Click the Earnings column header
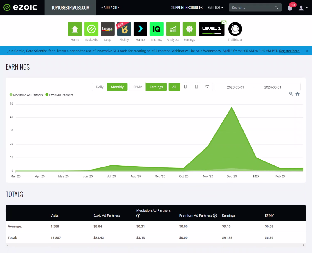The width and height of the screenshot is (312, 254). 229,216
